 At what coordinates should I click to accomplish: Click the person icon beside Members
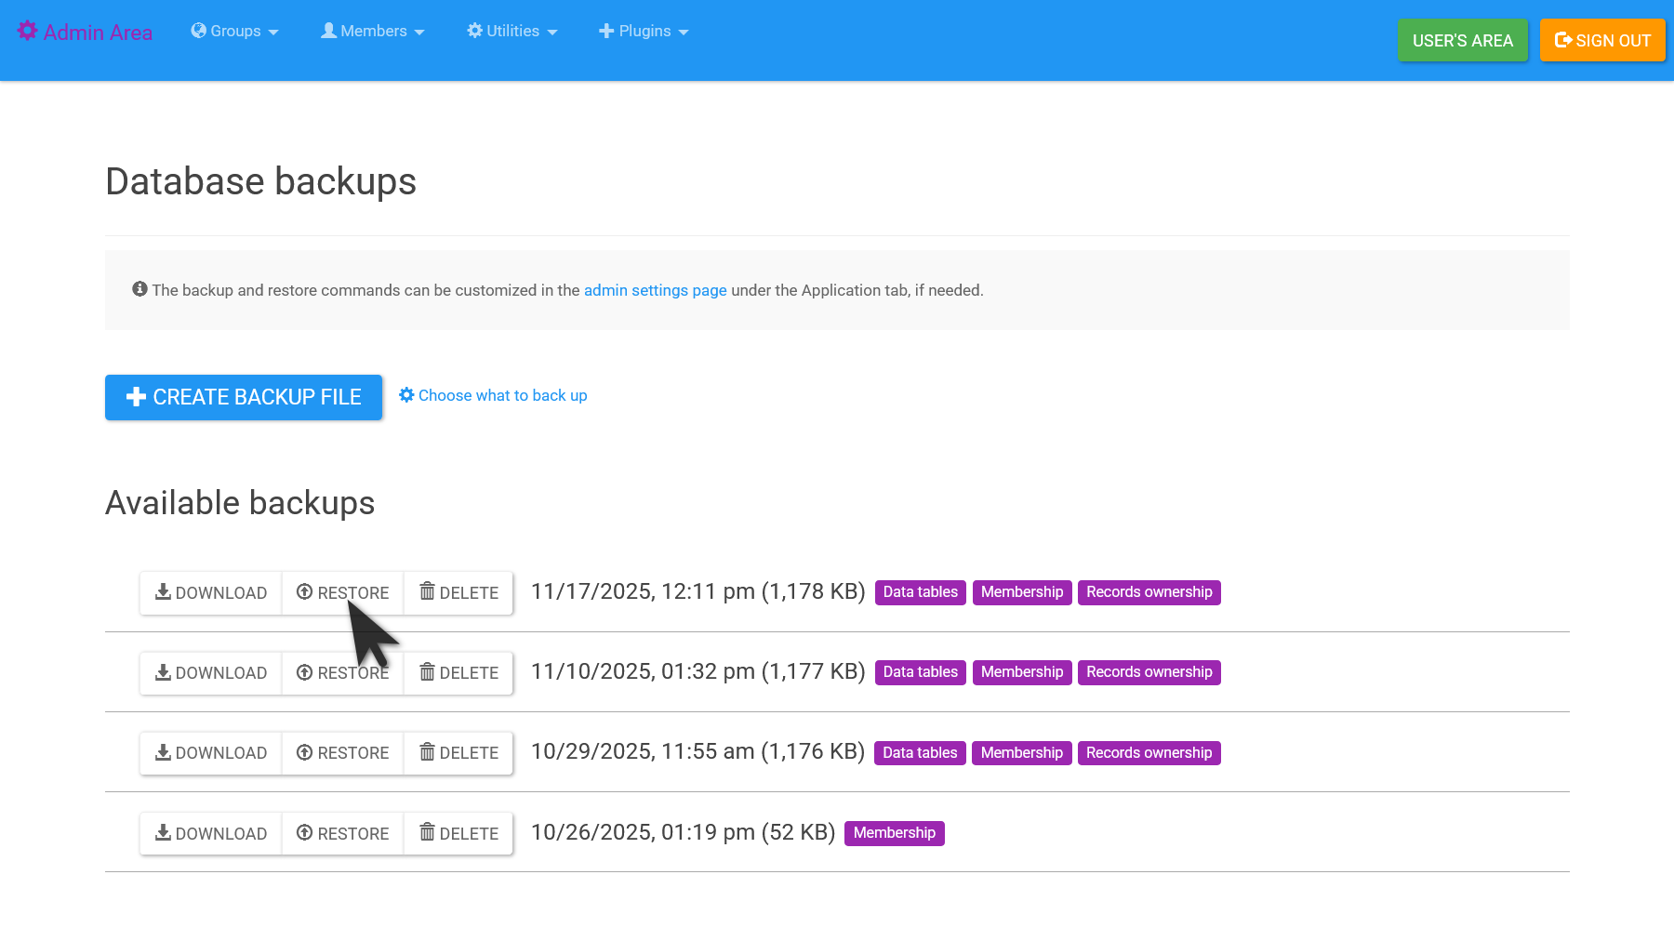tap(328, 31)
